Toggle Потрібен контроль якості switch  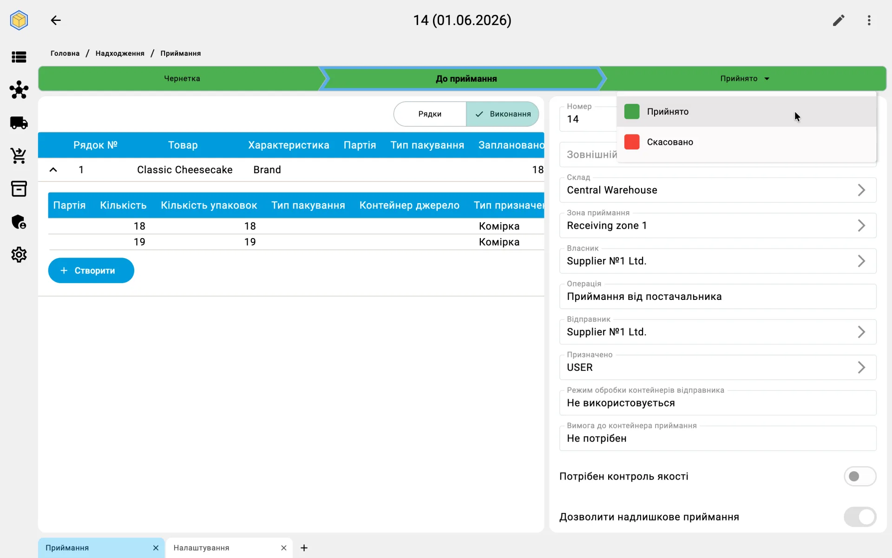(860, 476)
